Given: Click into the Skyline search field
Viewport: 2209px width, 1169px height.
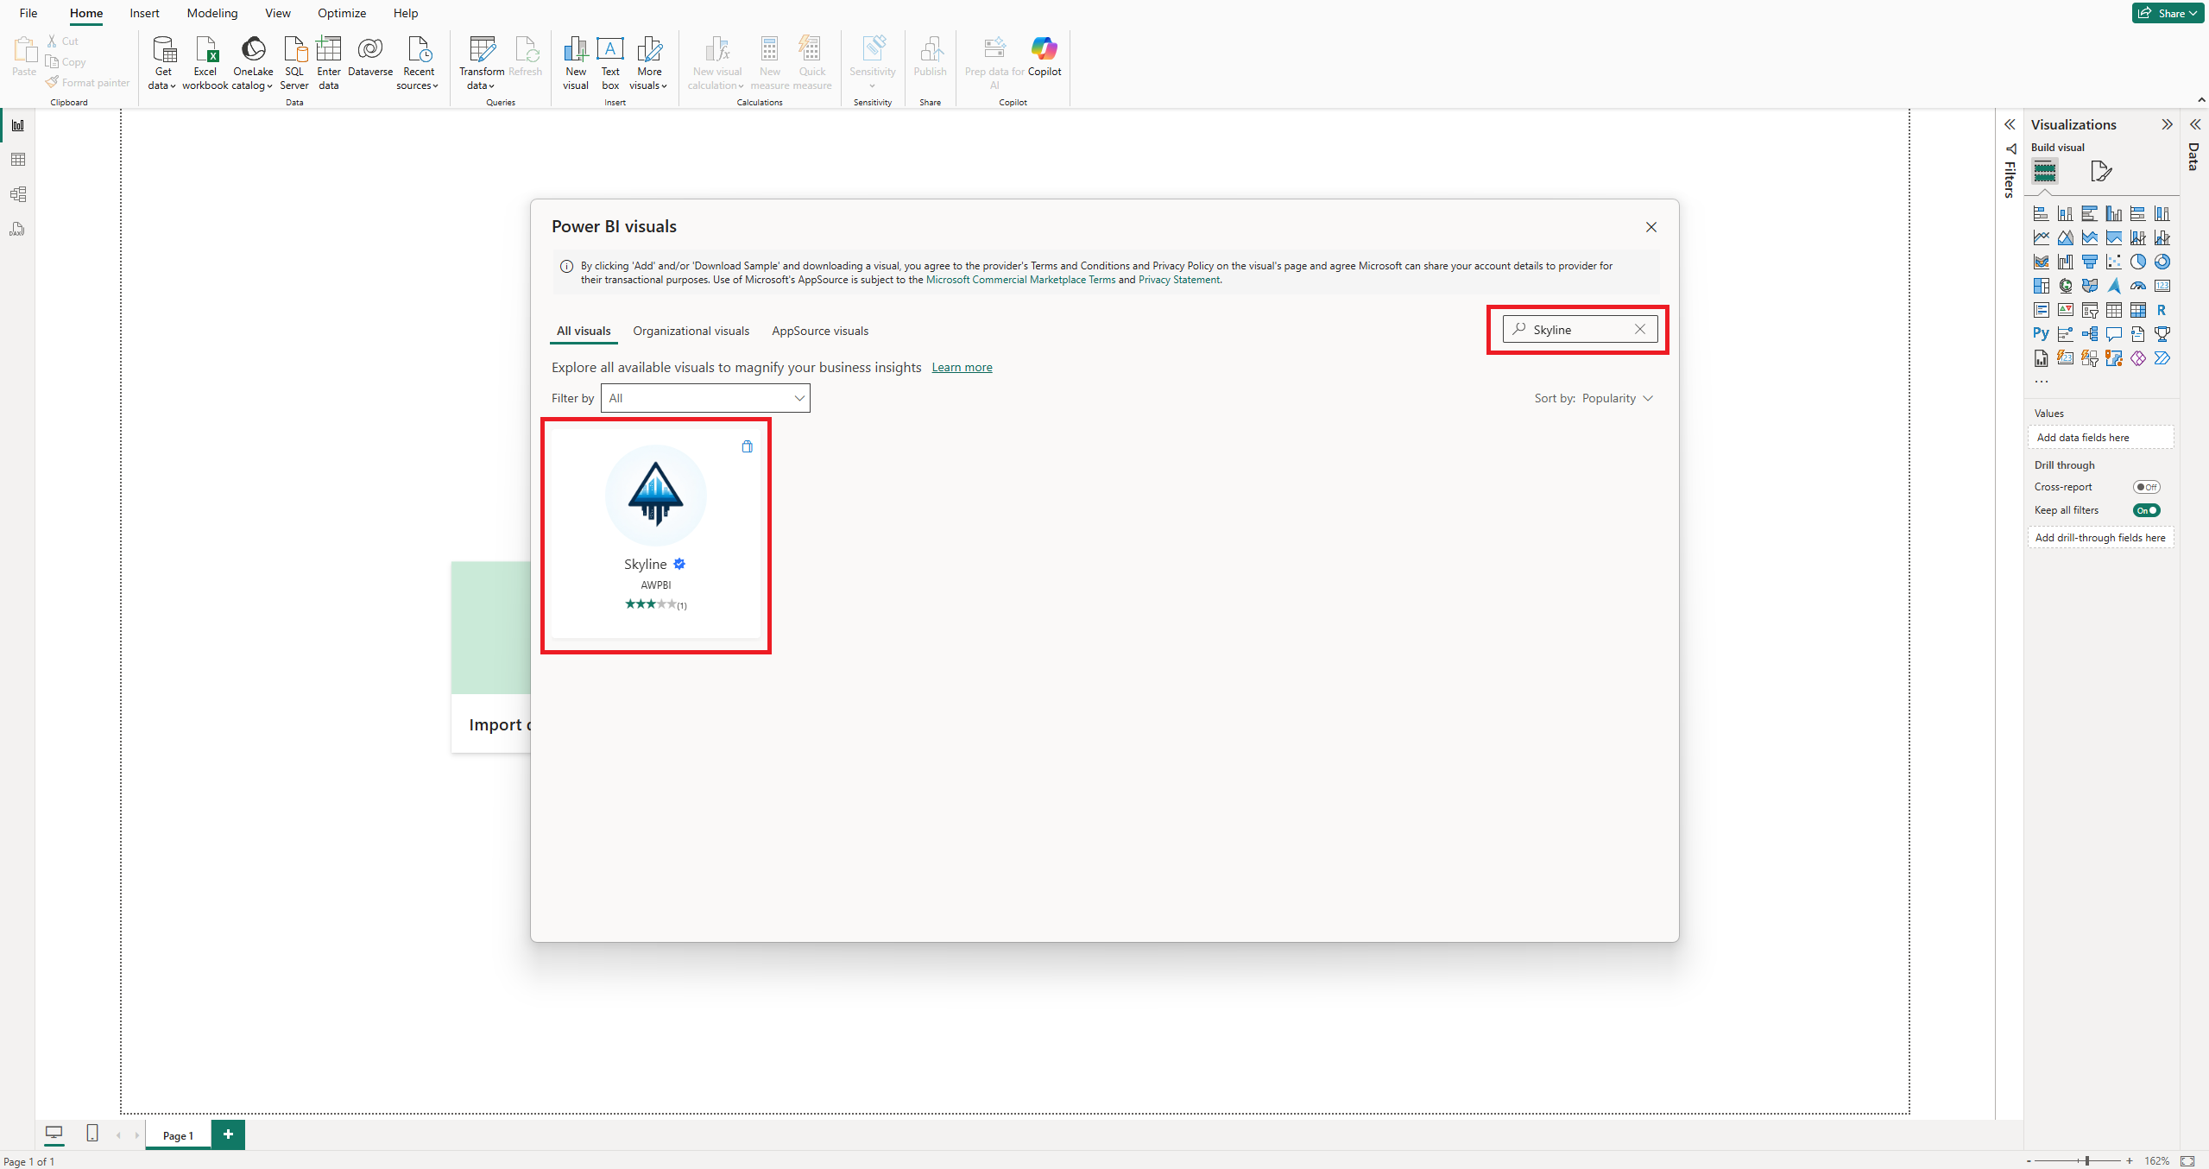Looking at the screenshot, I should pyautogui.click(x=1580, y=330).
